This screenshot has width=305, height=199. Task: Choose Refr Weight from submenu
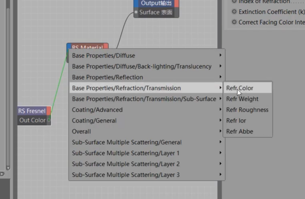248,99
